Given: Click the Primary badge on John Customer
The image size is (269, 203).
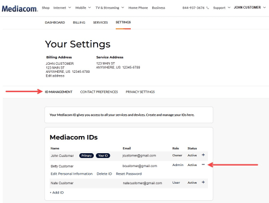Looking at the screenshot, I should click(86, 156).
